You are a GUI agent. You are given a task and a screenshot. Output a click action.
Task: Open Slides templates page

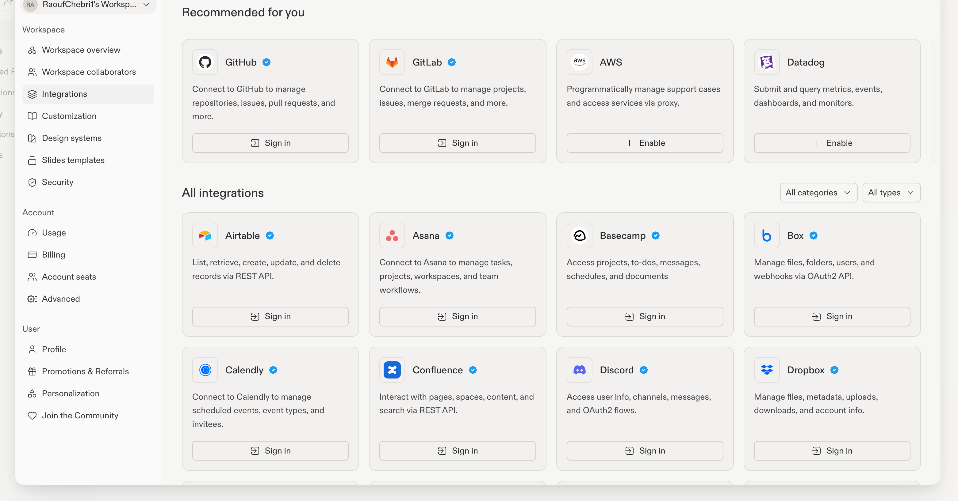click(88, 160)
